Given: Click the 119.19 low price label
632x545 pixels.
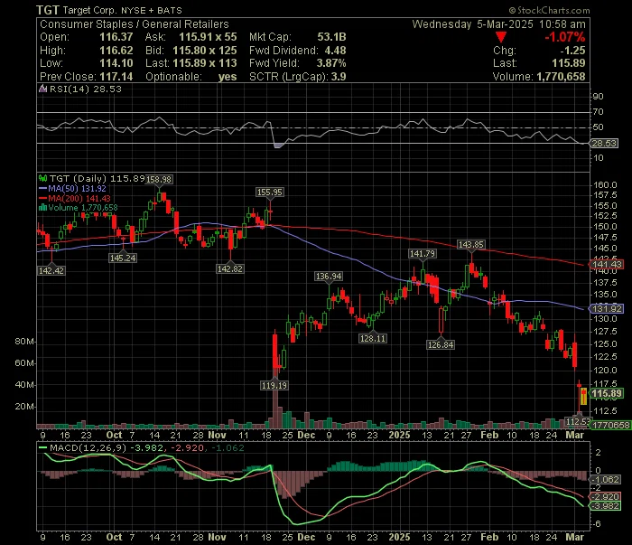Looking at the screenshot, I should [x=274, y=386].
